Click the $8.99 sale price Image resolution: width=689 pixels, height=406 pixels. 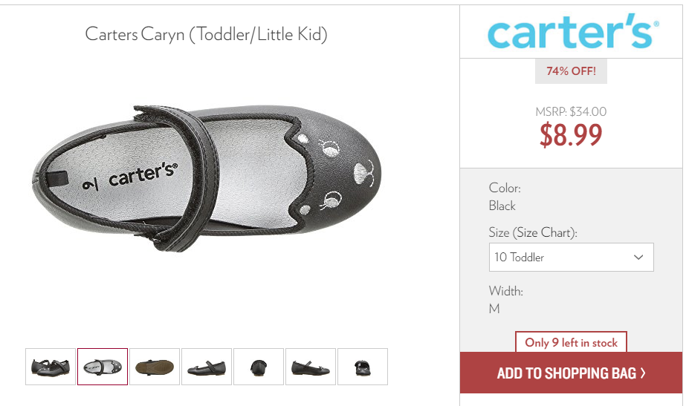tap(571, 135)
